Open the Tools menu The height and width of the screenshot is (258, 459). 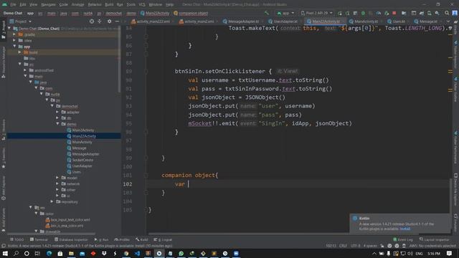[x=131, y=4]
